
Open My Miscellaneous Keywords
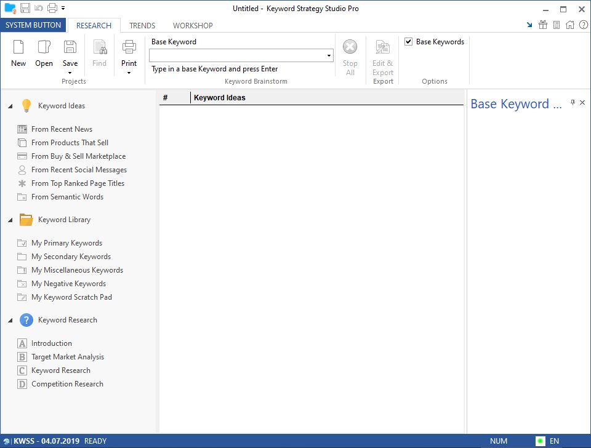point(77,270)
